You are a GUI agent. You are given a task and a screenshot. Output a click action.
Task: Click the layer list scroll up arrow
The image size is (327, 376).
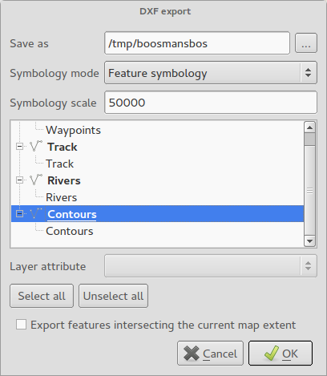pos(309,127)
